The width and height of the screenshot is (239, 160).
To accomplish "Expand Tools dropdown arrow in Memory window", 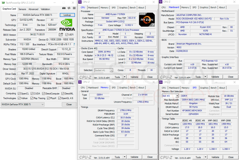I will coord(124,157).
